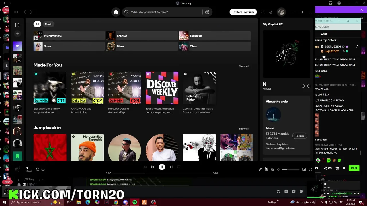The width and height of the screenshot is (367, 206).
Task: Open Discord gift icon
Action: pyautogui.click(x=278, y=191)
